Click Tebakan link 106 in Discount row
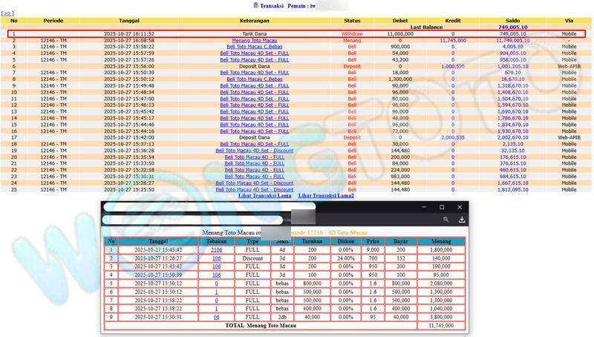Image resolution: width=594 pixels, height=337 pixels. point(216,258)
